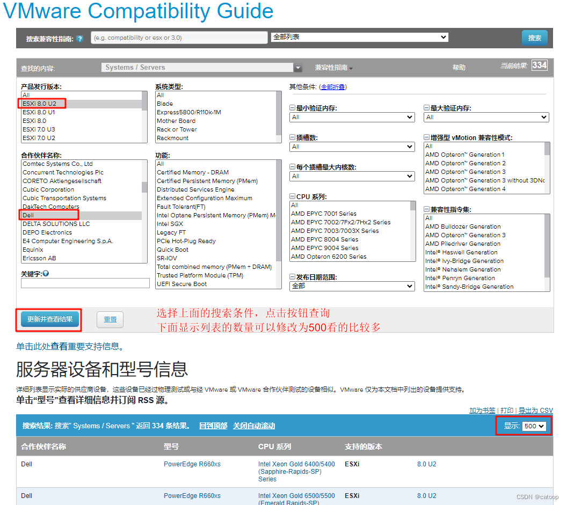Focus the 关键字 keyword input box
The image size is (567, 505).
[85, 283]
